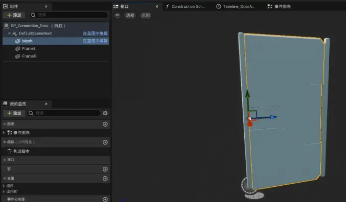Click the add-macro plus icon in 宏 row
Image resolution: width=346 pixels, height=202 pixels.
[x=105, y=169]
